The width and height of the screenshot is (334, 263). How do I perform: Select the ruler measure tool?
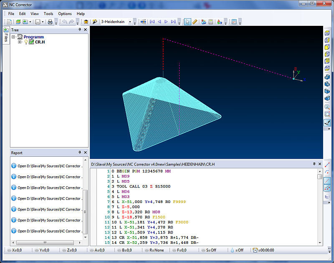(x=195, y=22)
